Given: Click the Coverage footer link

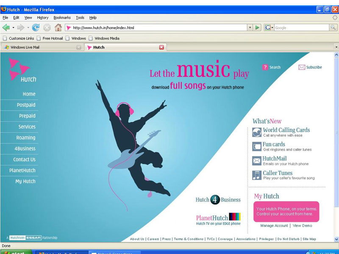Looking at the screenshot, I should point(225,239).
